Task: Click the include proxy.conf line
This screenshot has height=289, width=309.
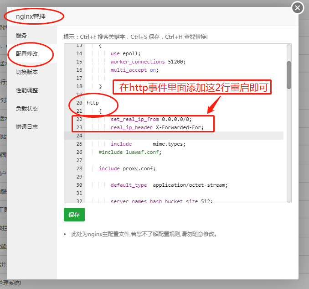Action: (127, 168)
